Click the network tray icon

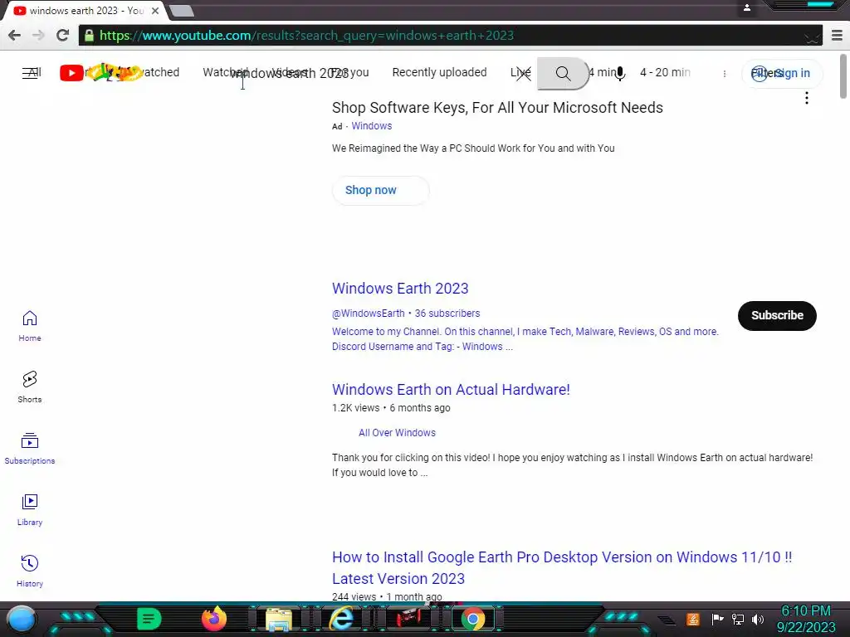(x=738, y=619)
